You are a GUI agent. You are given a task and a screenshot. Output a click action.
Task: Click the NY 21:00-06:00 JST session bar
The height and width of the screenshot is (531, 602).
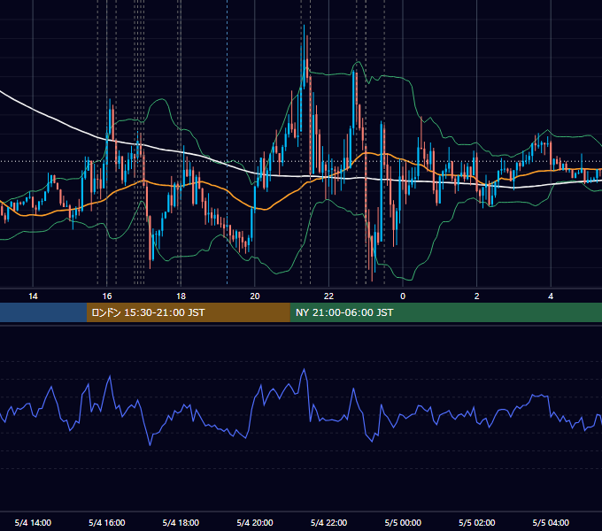pos(445,312)
